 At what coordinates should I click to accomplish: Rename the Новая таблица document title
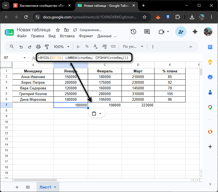(x=33, y=30)
